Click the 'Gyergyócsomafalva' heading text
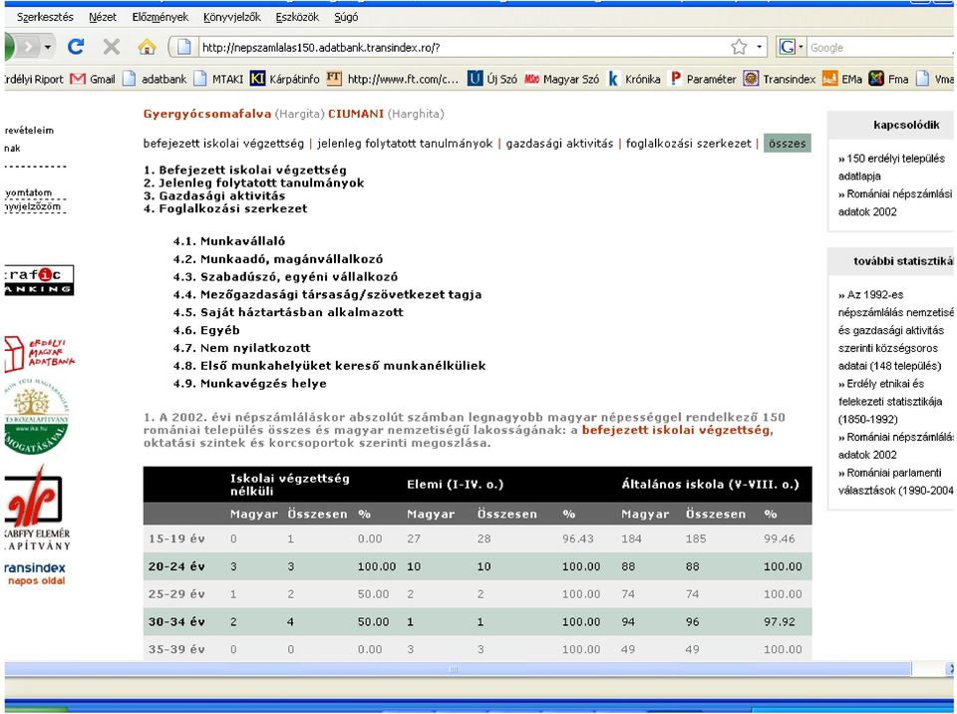Image resolution: width=957 pixels, height=714 pixels. pos(207,114)
